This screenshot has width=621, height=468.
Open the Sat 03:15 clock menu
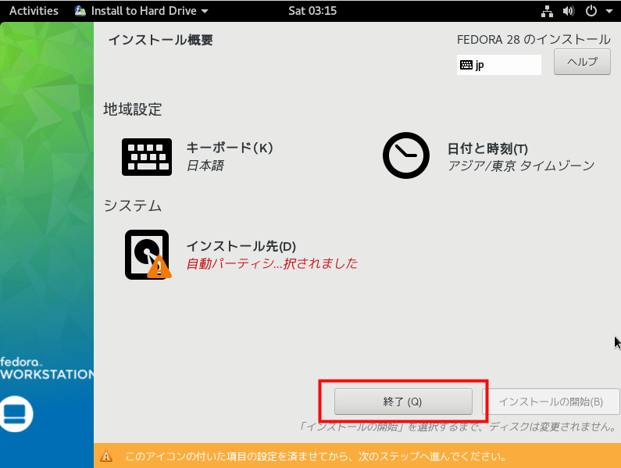(312, 11)
